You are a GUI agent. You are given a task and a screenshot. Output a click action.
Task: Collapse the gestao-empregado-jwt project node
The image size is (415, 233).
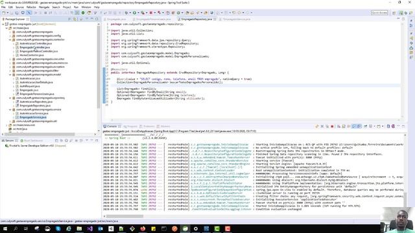pos(3,24)
